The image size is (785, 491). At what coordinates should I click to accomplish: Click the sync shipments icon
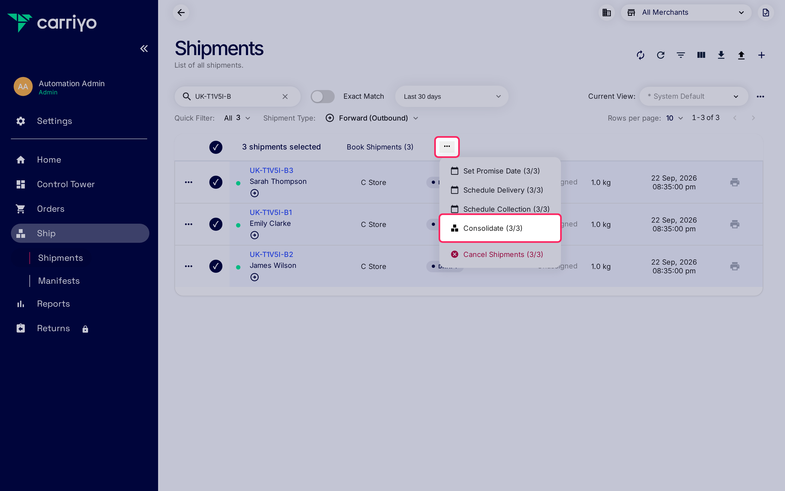[640, 55]
